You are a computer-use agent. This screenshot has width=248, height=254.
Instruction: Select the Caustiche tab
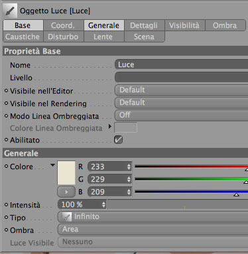pos(23,36)
